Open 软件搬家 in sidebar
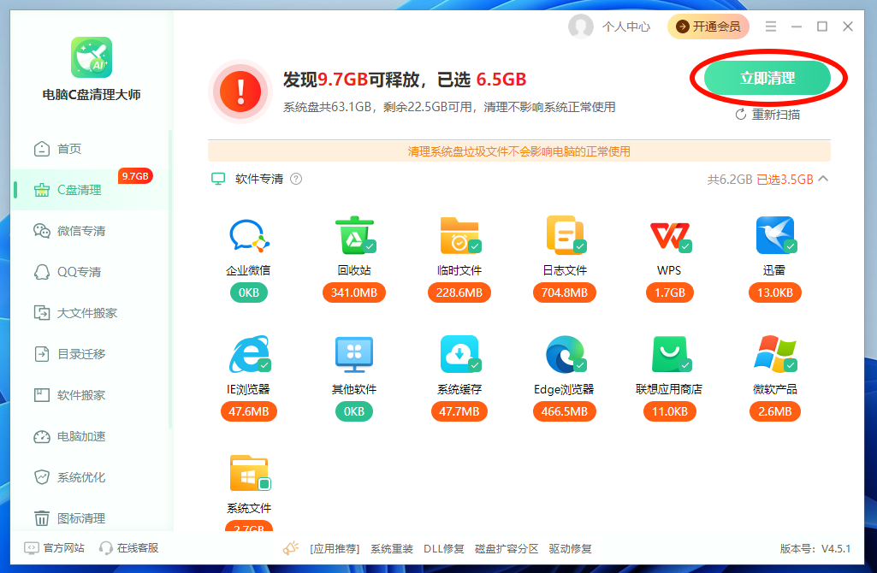This screenshot has height=573, width=877. [x=90, y=395]
